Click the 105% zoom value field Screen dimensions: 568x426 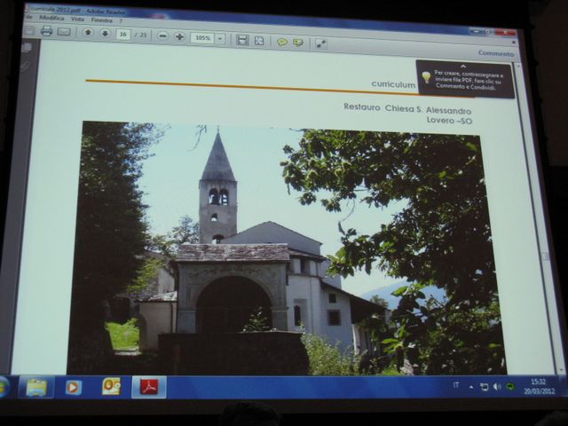pyautogui.click(x=203, y=37)
